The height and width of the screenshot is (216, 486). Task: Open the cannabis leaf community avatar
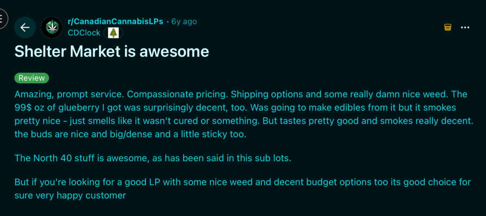pos(52,27)
